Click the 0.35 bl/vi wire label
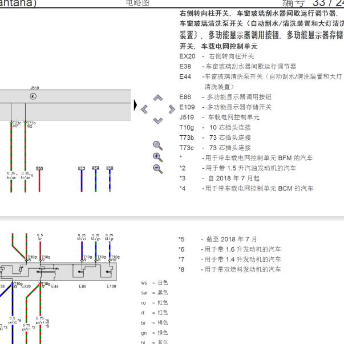The height and width of the screenshot is (344, 344). (x=82, y=237)
